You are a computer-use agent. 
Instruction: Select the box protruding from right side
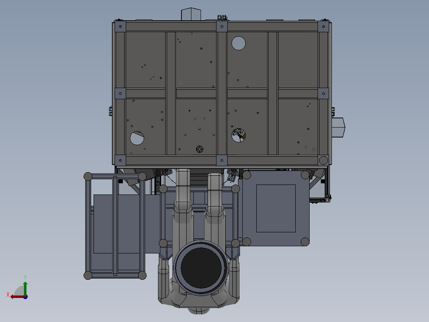(338, 128)
